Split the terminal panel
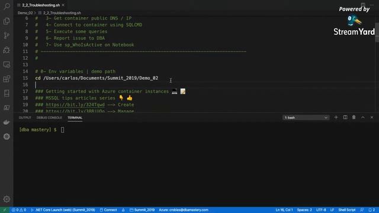The height and width of the screenshot is (213, 379). point(345,117)
